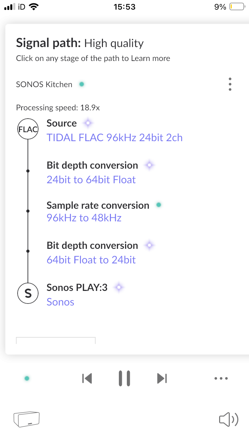Image resolution: width=249 pixels, height=442 pixels.
Task: Open the horizontal three-dot more options menu
Action: 221,378
